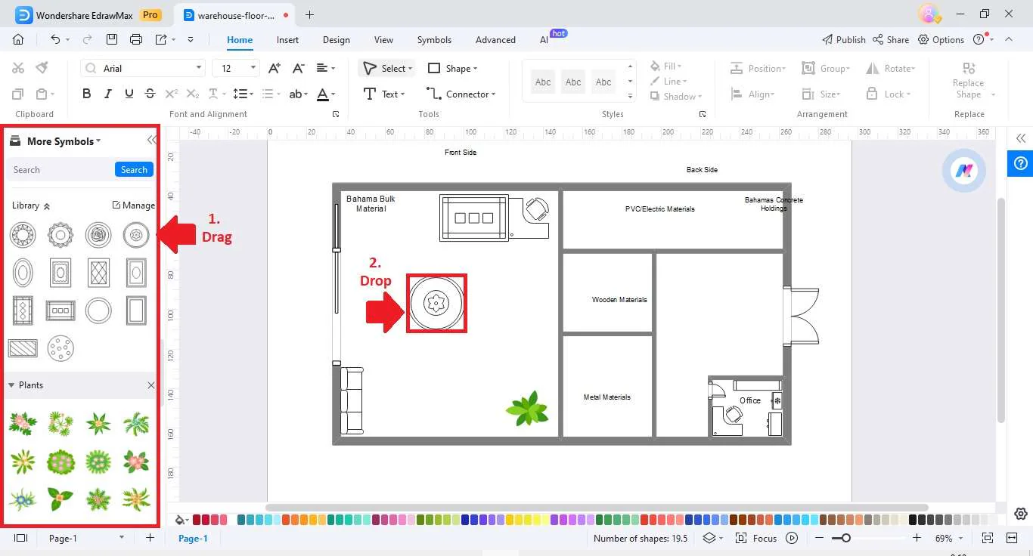The image size is (1033, 556).
Task: Click the blue Search button
Action: (134, 169)
